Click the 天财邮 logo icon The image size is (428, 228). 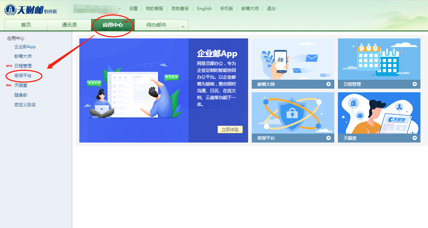[10, 10]
